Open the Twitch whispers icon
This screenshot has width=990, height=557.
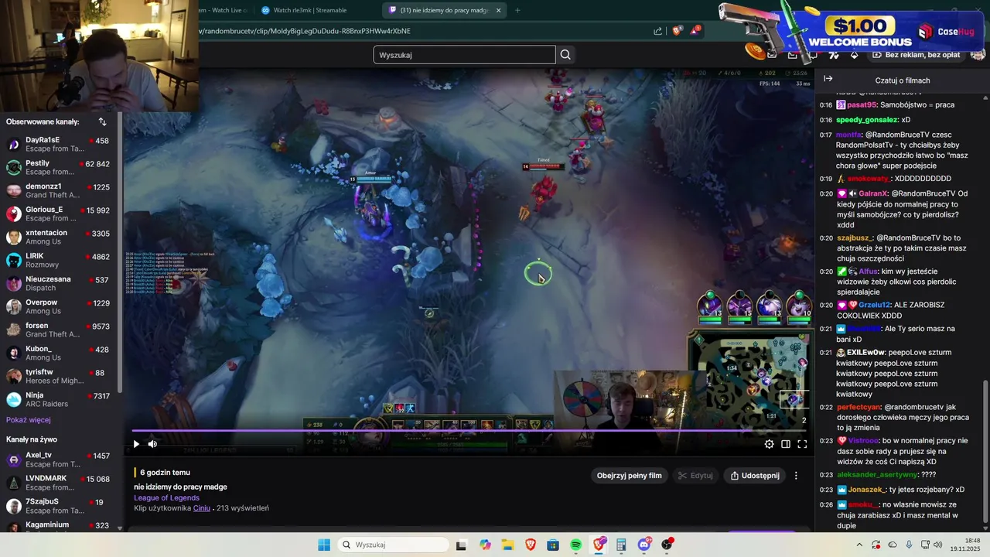coord(812,55)
